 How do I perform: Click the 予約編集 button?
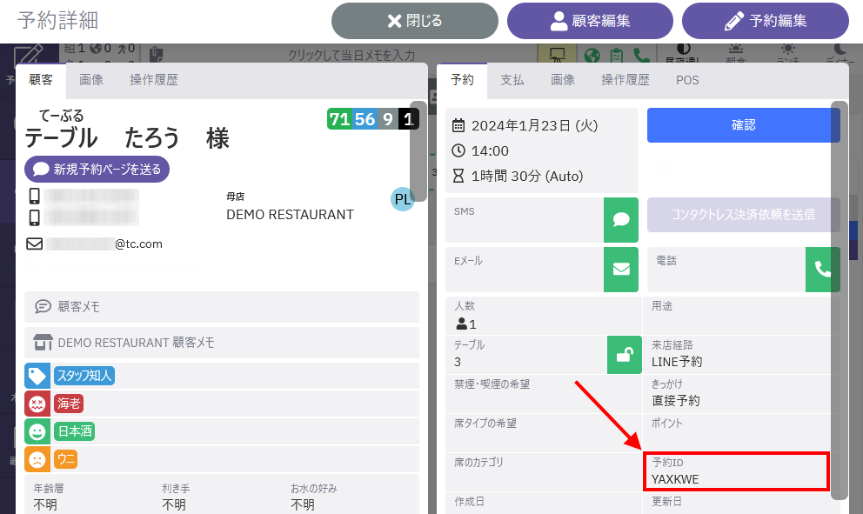tap(765, 21)
